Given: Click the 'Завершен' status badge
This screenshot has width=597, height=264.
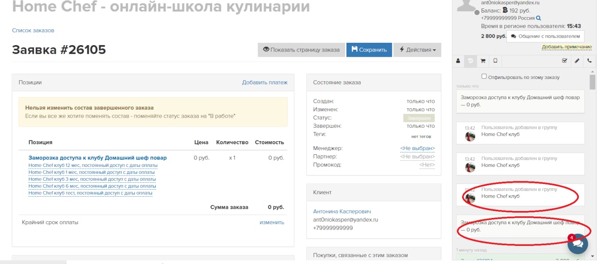Looking at the screenshot, I should coord(419,118).
